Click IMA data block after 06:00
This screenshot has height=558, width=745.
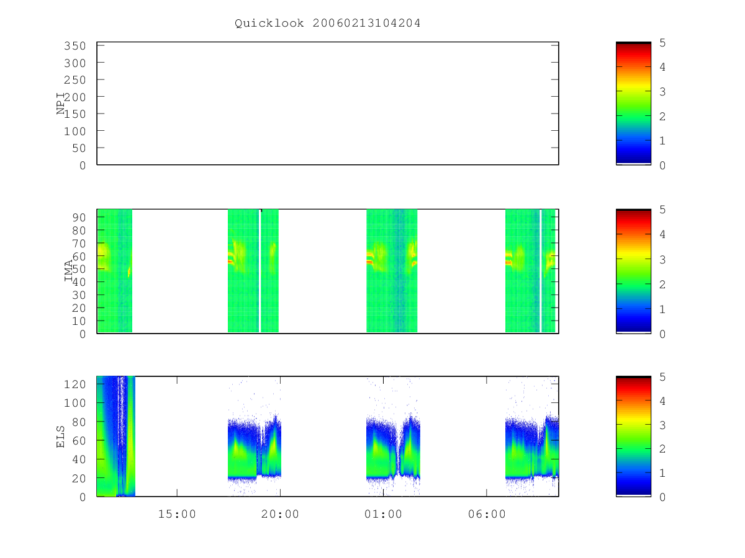[530, 271]
